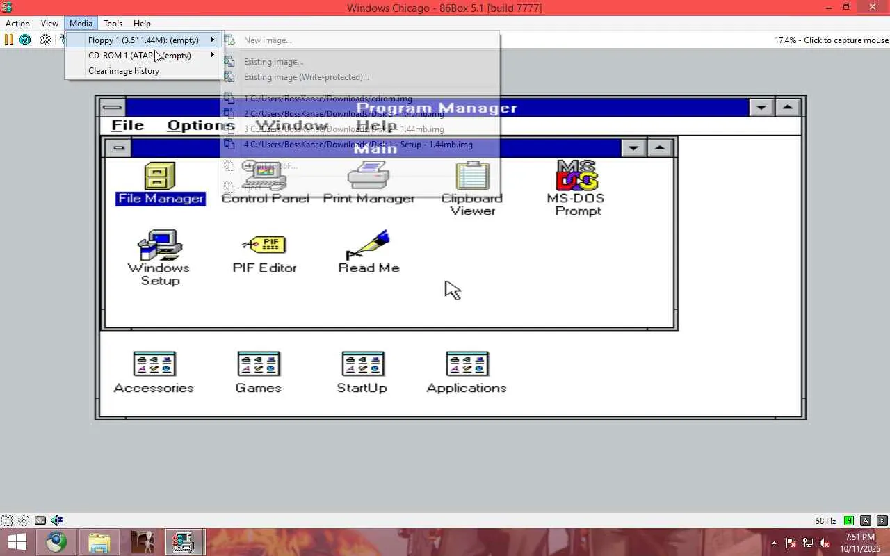
Task: Click the hard reset toolbar icon
Action: pos(25,40)
